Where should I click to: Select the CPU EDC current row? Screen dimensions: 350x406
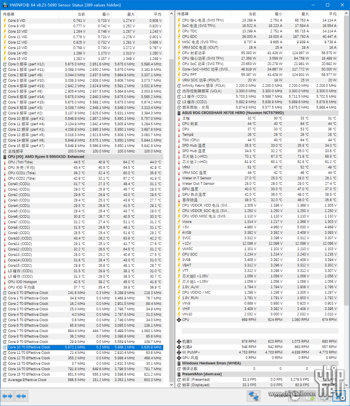257,36
